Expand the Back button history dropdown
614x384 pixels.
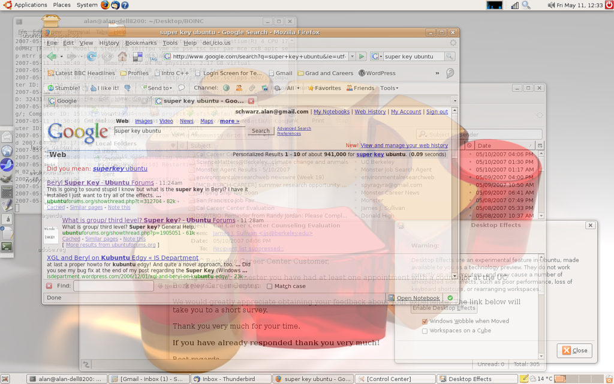click(x=62, y=57)
